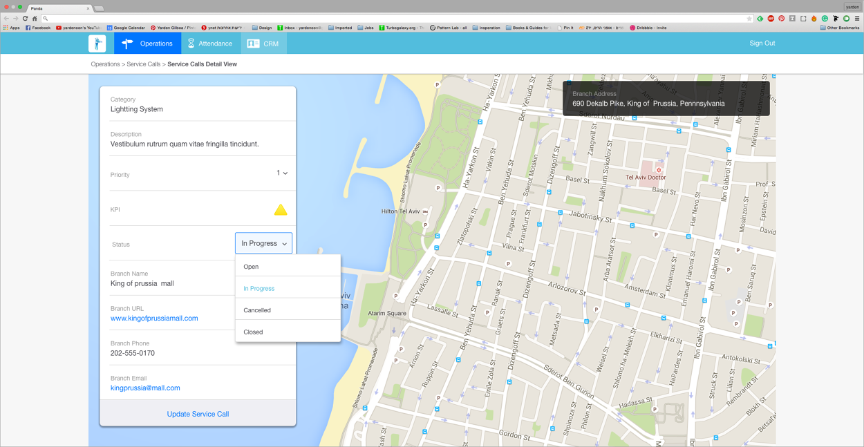Image resolution: width=864 pixels, height=447 pixels.
Task: Click the Dribbble - Invite bookmark icon
Action: pyautogui.click(x=631, y=27)
